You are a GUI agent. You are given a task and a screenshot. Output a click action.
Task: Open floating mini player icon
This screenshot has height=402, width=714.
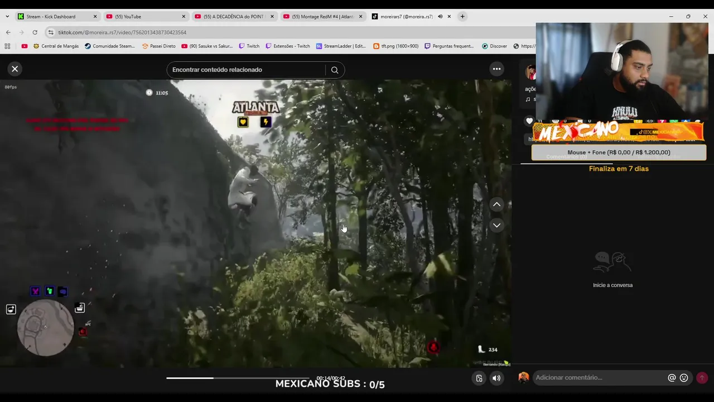point(479,378)
